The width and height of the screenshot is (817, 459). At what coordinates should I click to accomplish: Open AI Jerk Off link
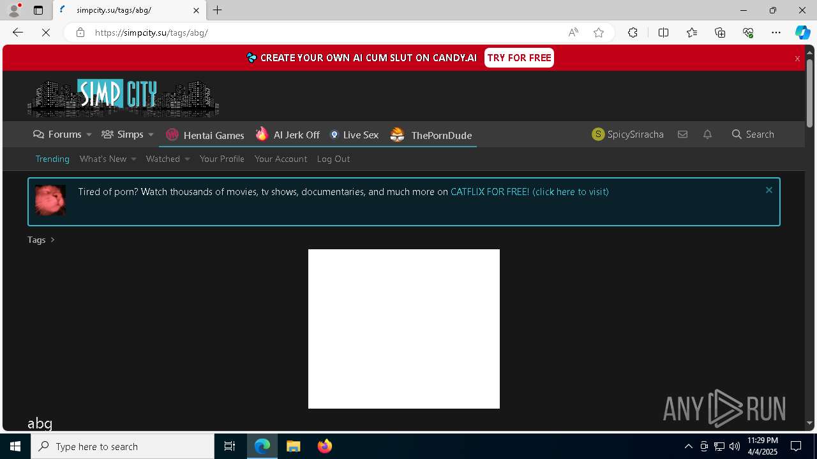pyautogui.click(x=288, y=135)
